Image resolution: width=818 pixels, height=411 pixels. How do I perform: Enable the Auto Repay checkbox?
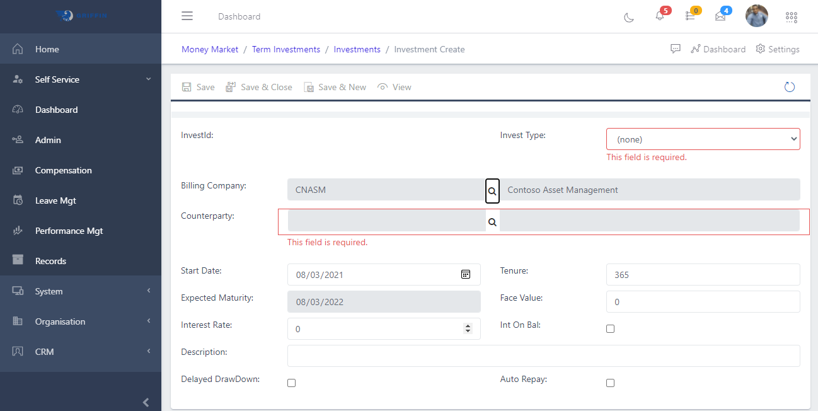tap(610, 383)
